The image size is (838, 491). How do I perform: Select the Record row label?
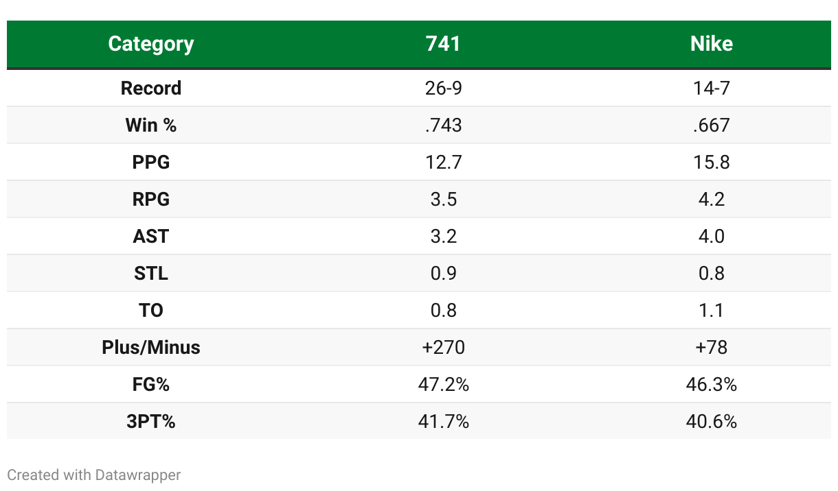[x=151, y=88]
